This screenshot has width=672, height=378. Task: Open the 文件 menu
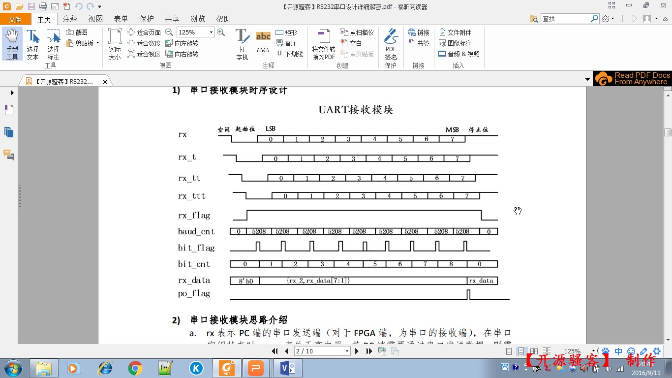(x=16, y=19)
